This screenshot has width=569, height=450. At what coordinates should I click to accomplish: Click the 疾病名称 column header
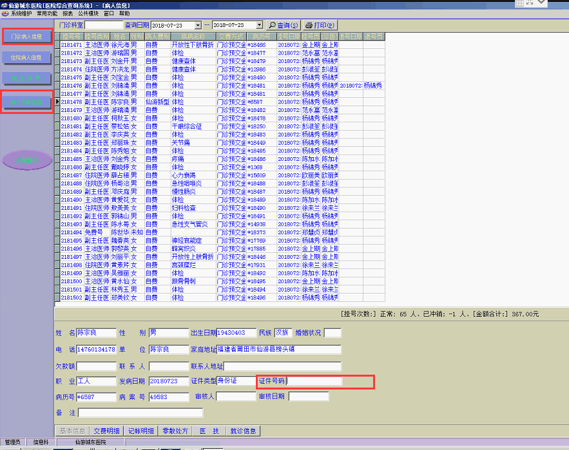click(x=193, y=37)
